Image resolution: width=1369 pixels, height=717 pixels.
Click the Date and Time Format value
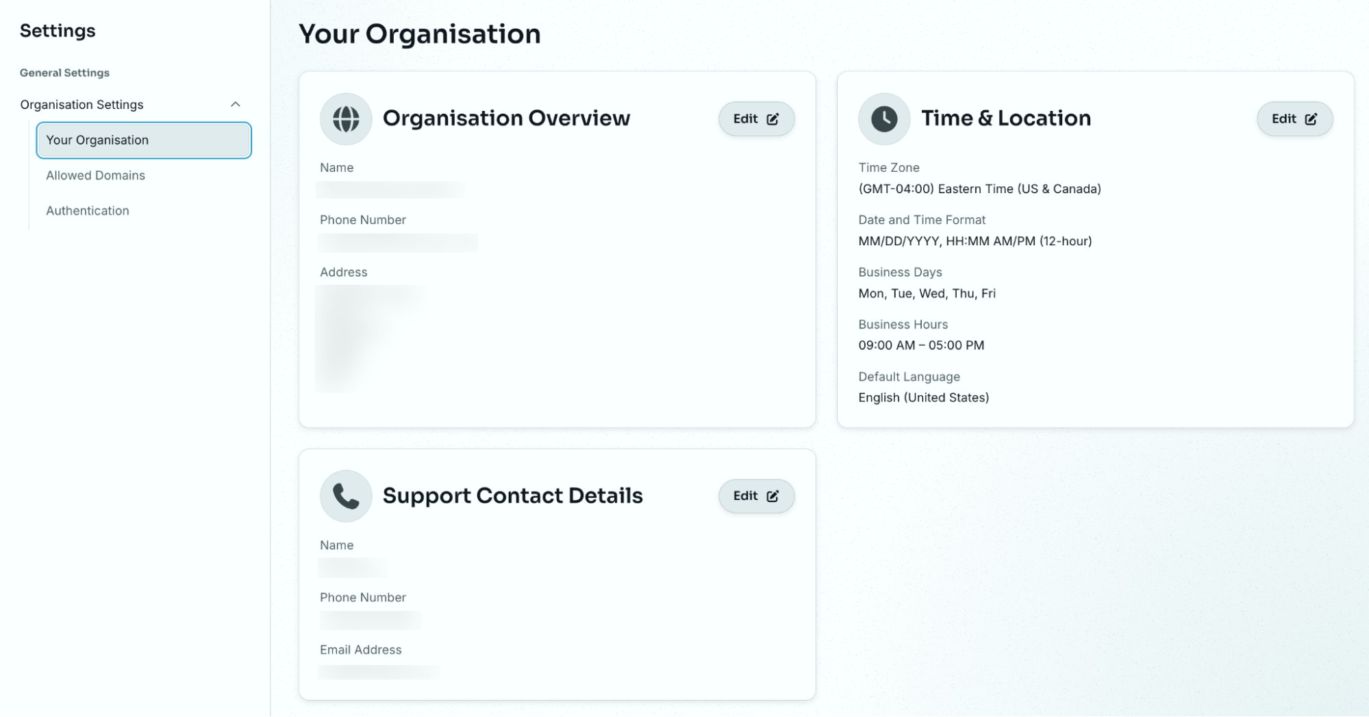tap(975, 241)
